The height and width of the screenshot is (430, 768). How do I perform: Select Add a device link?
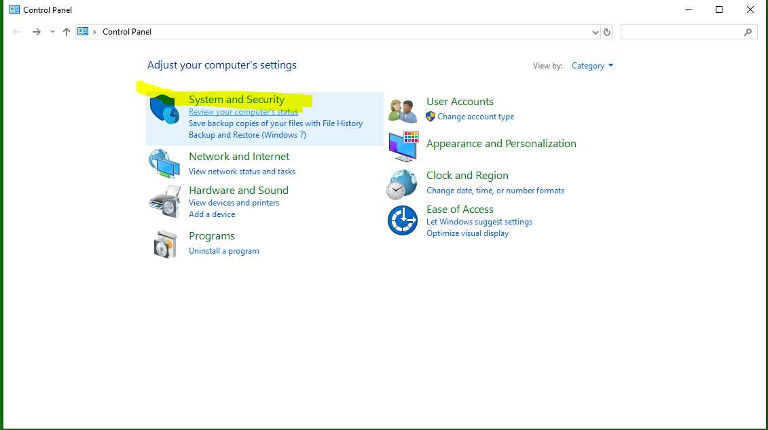[x=212, y=214]
